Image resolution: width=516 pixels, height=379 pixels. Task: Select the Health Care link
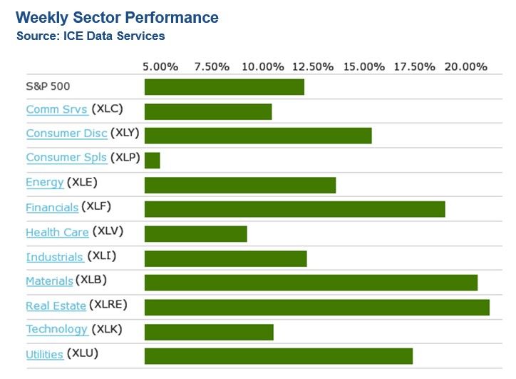[57, 232]
